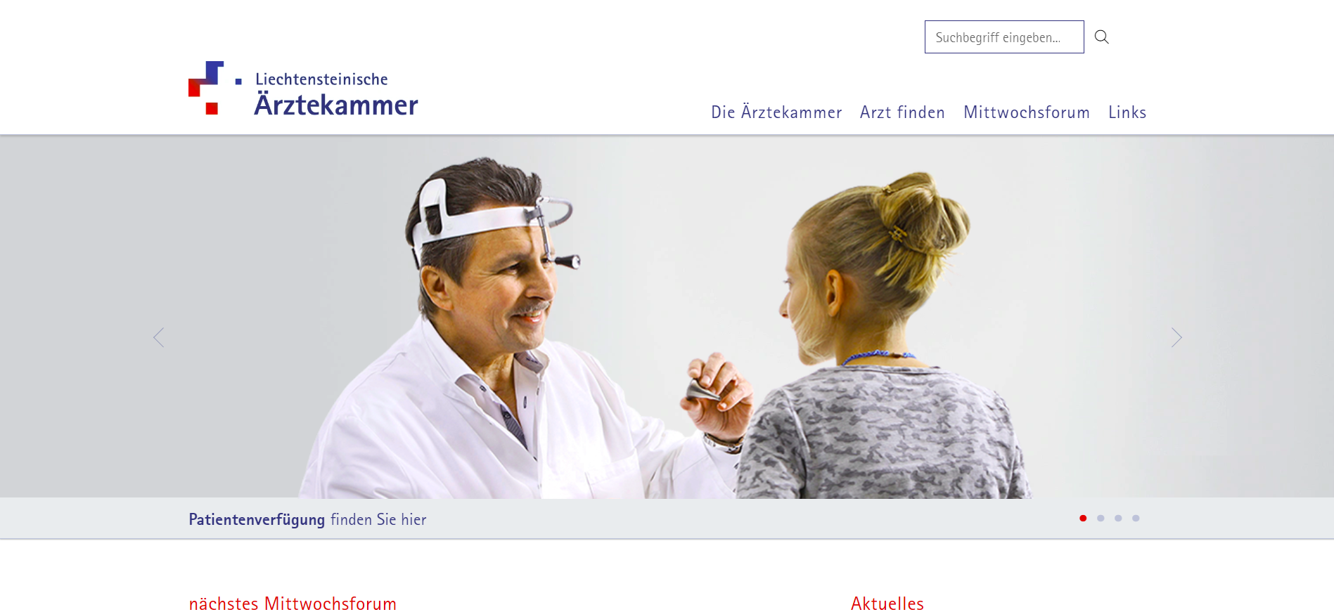Click the Liechtensteinische text above Ärztekammer
Viewport: 1334px width, 612px height.
pos(321,79)
